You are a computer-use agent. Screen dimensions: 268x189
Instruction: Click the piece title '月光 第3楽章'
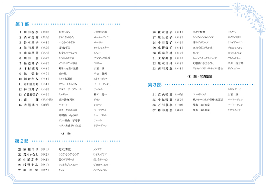click(201, 110)
